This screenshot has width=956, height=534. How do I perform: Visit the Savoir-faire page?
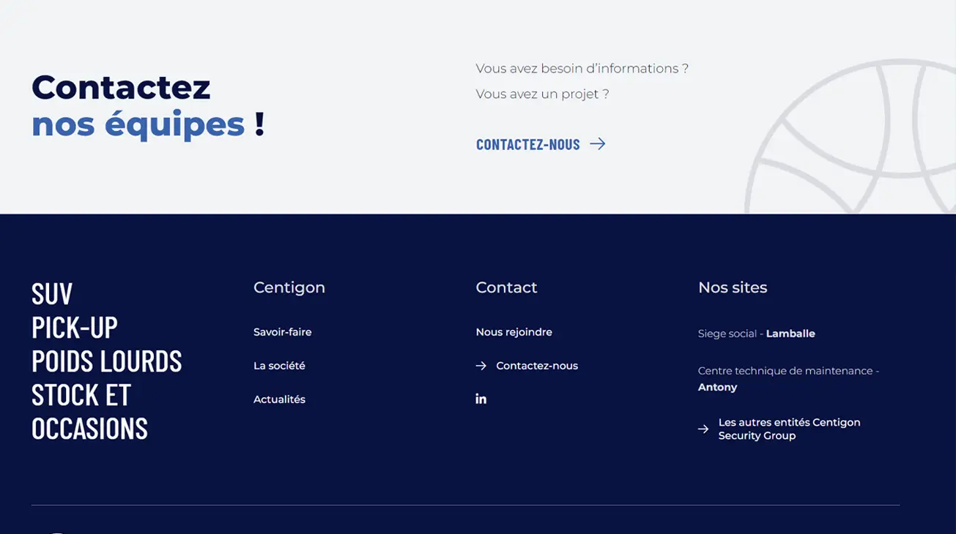[283, 332]
